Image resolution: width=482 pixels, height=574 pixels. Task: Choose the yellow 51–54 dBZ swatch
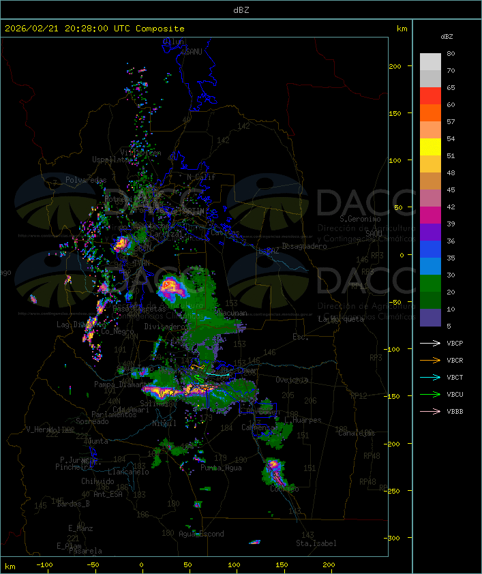(430, 147)
